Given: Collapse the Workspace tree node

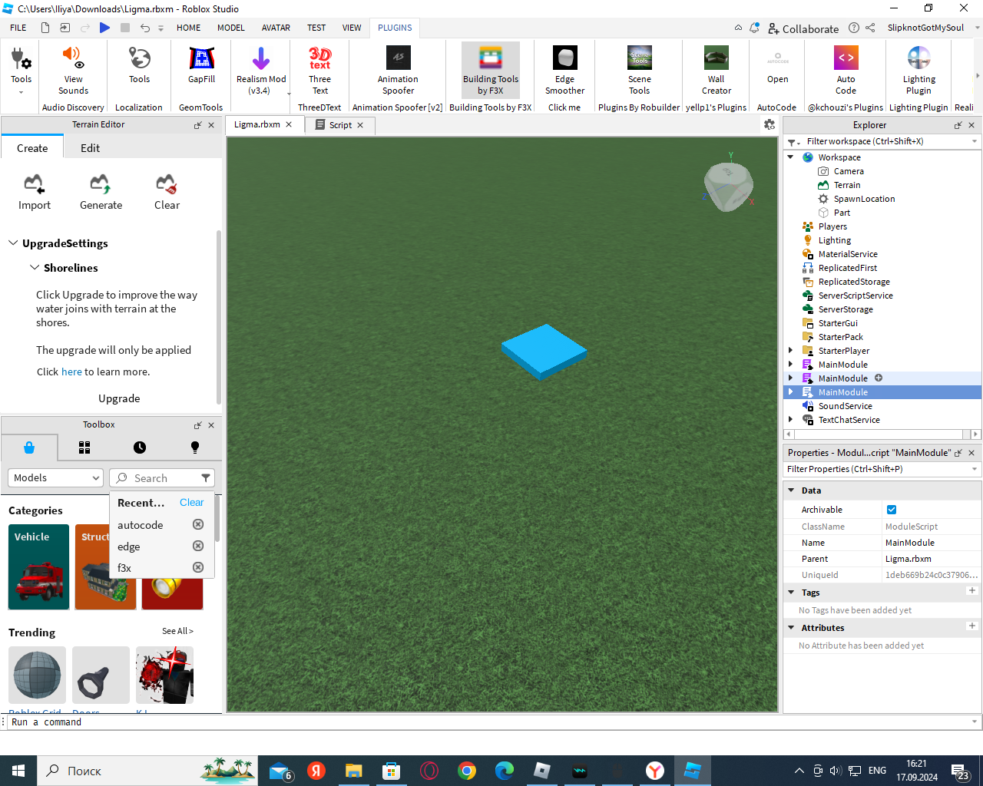Looking at the screenshot, I should [790, 157].
